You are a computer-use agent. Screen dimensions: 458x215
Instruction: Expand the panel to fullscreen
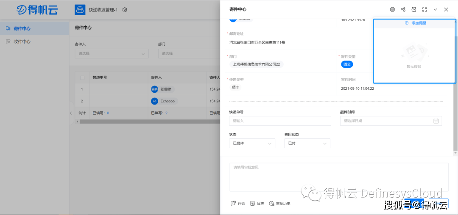[x=424, y=10]
